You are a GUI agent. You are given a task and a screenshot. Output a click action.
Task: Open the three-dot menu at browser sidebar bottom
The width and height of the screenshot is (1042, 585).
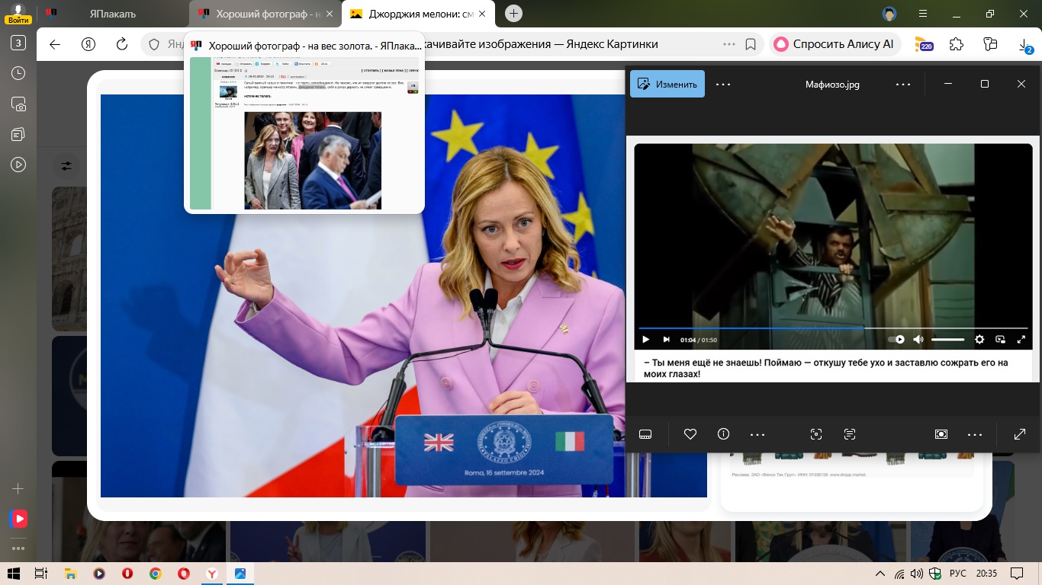[18, 548]
